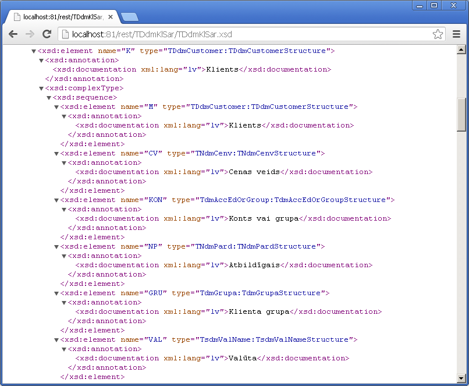Click the text 'Konts vai grupa'
This screenshot has width=469, height=386.
tap(264, 218)
